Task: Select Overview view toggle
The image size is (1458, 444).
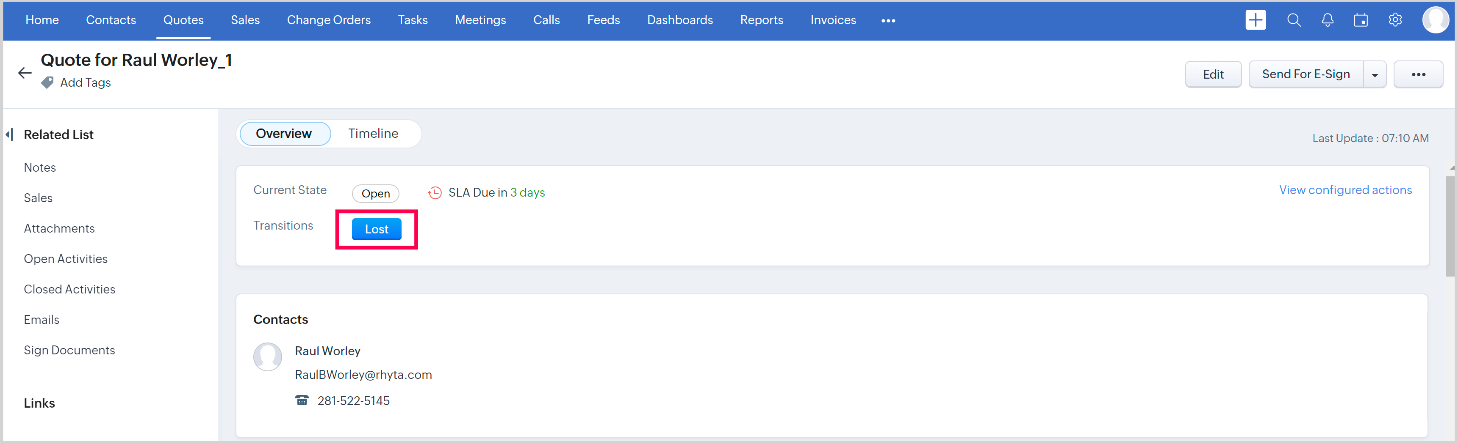Action: 283,133
